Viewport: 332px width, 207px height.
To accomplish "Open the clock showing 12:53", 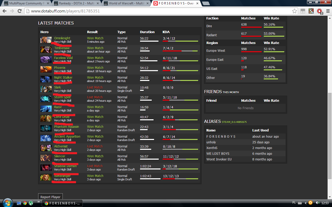I will tap(325, 203).
